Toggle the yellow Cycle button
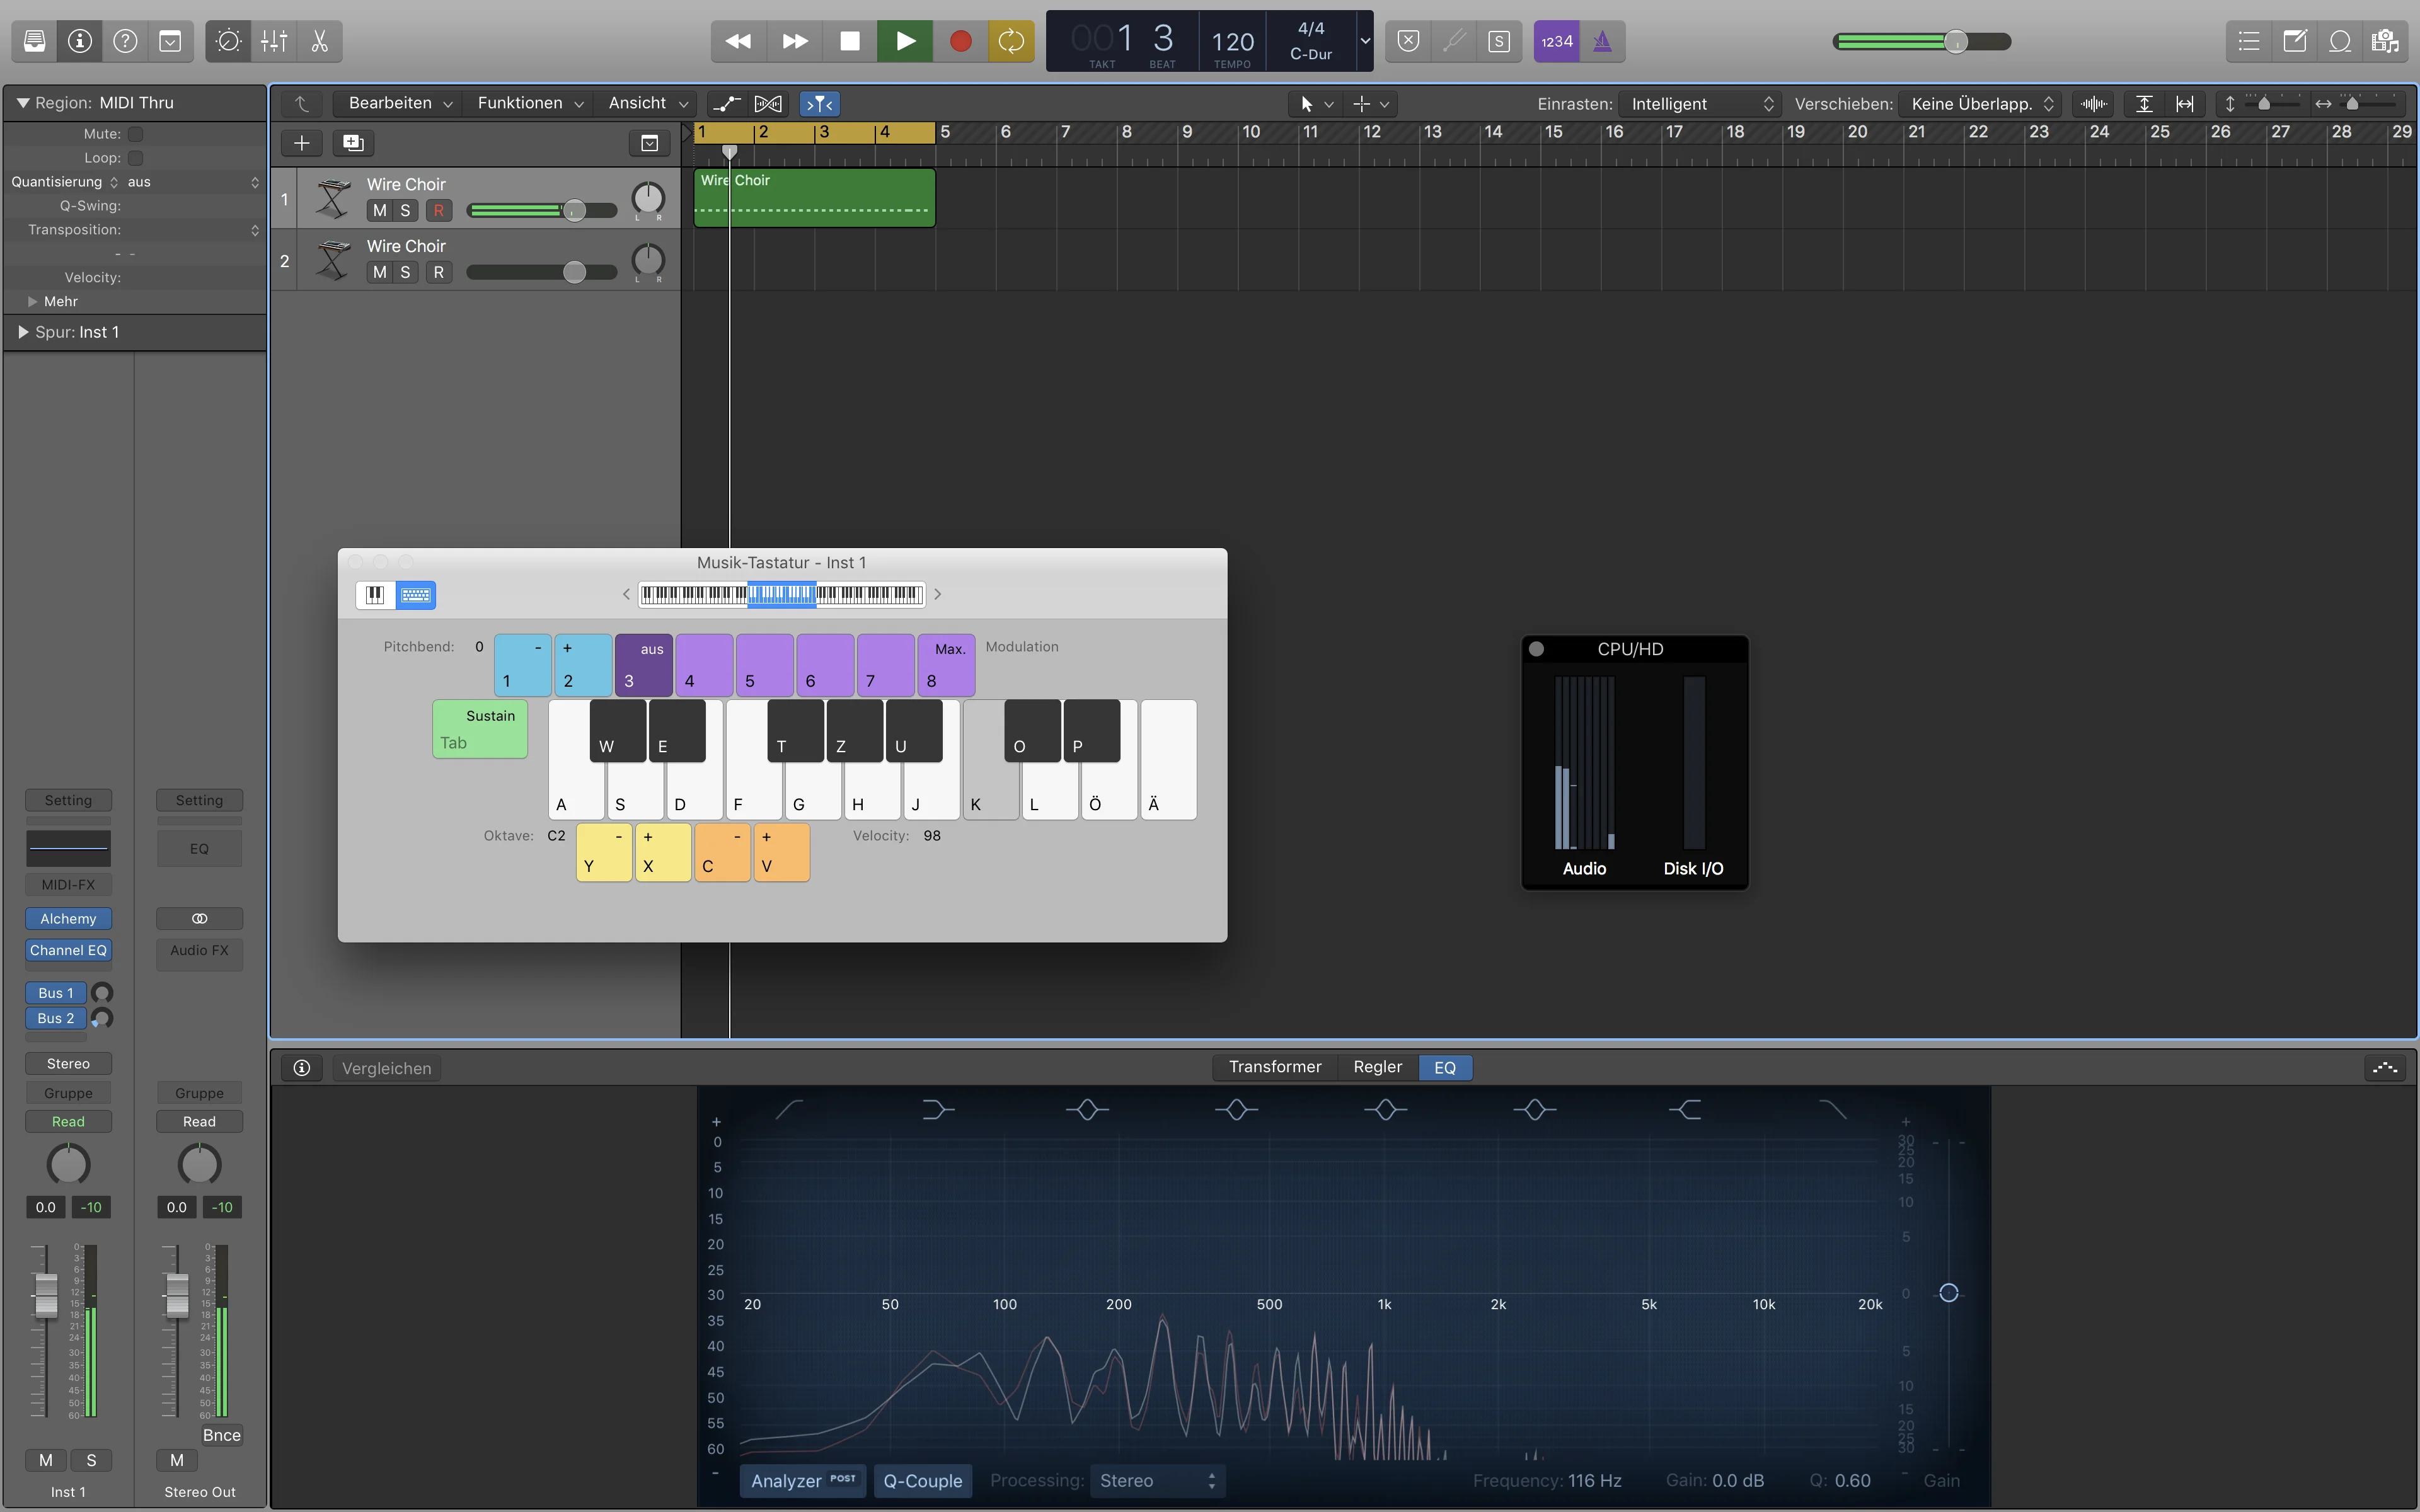This screenshot has width=2420, height=1512. click(1011, 41)
